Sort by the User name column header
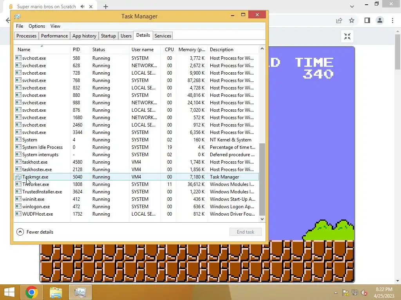Screen dimensions: 401x300 [x=145, y=50]
